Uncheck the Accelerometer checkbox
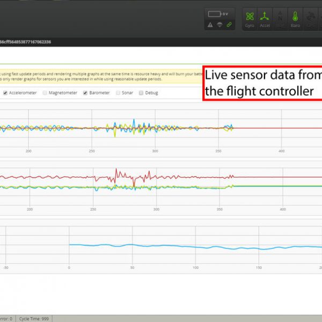 coord(5,93)
